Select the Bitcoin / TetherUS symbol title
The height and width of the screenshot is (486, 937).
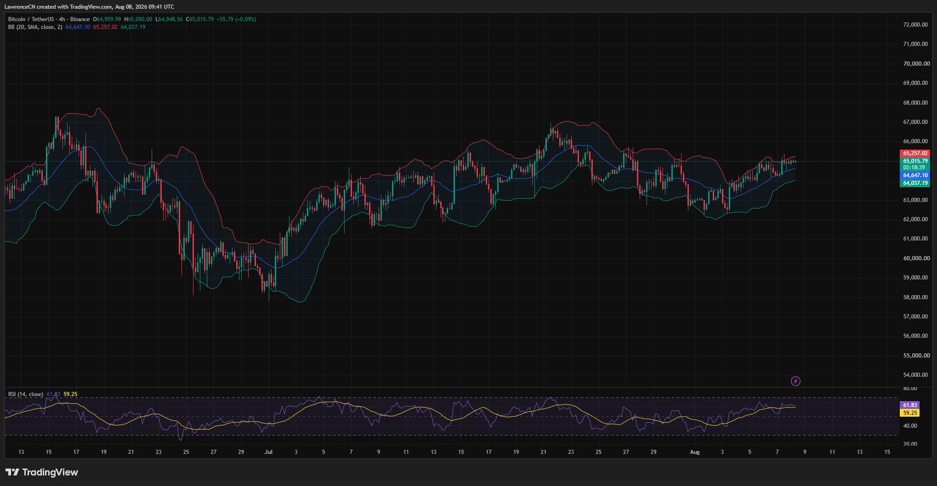pos(31,19)
